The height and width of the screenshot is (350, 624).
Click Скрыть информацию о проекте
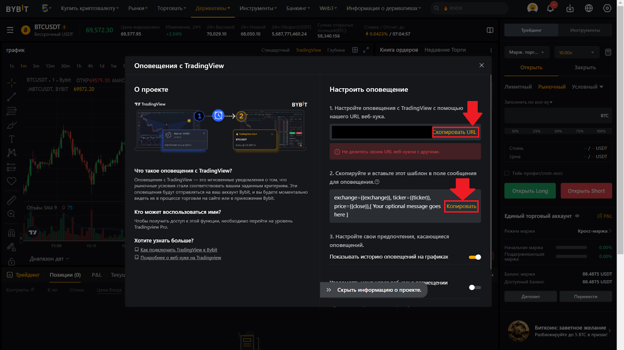point(374,290)
